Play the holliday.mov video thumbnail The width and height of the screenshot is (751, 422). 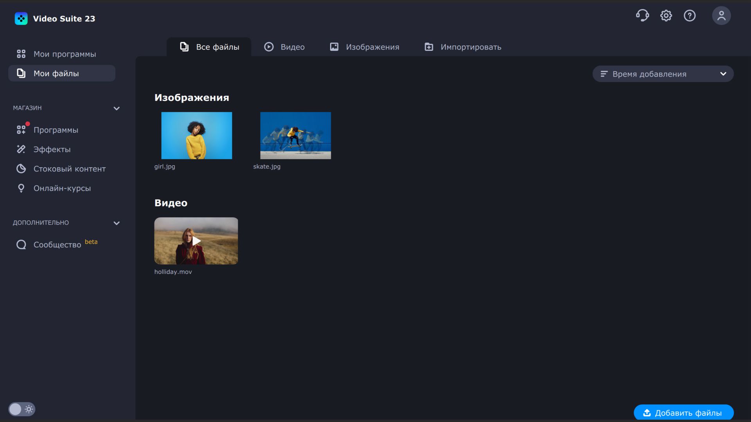196,241
